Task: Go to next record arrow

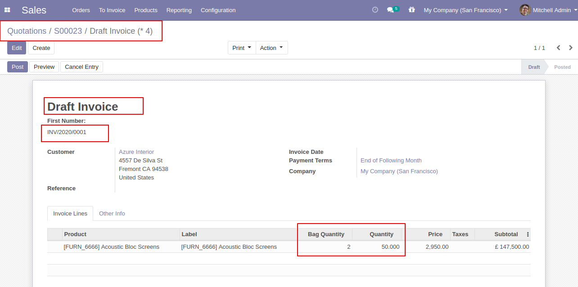Action: (x=571, y=48)
